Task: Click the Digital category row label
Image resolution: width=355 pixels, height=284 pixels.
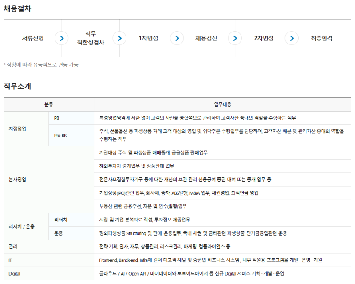Action: [x=14, y=273]
